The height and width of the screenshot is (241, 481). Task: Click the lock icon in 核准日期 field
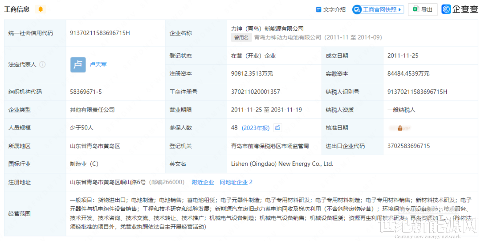[400, 128]
